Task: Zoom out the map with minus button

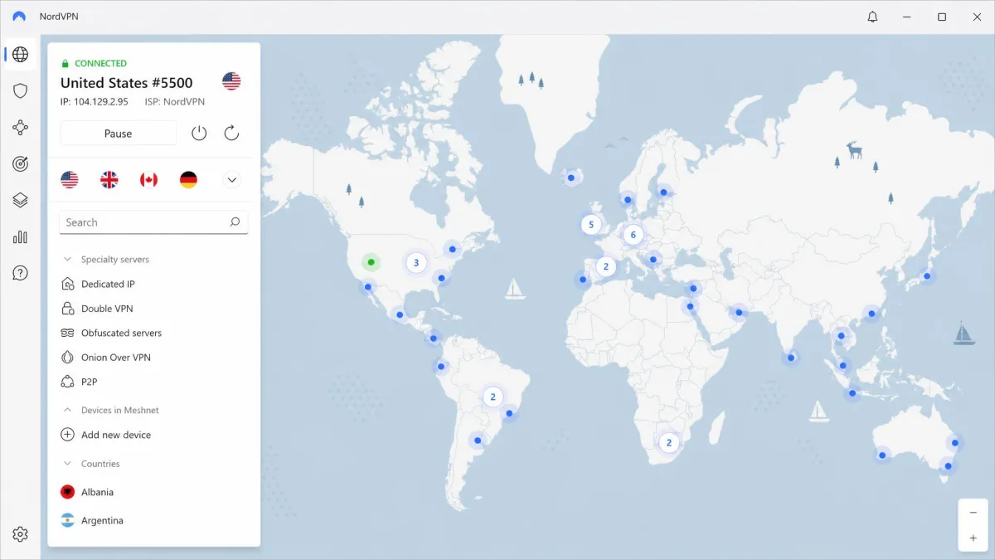Action: [973, 513]
